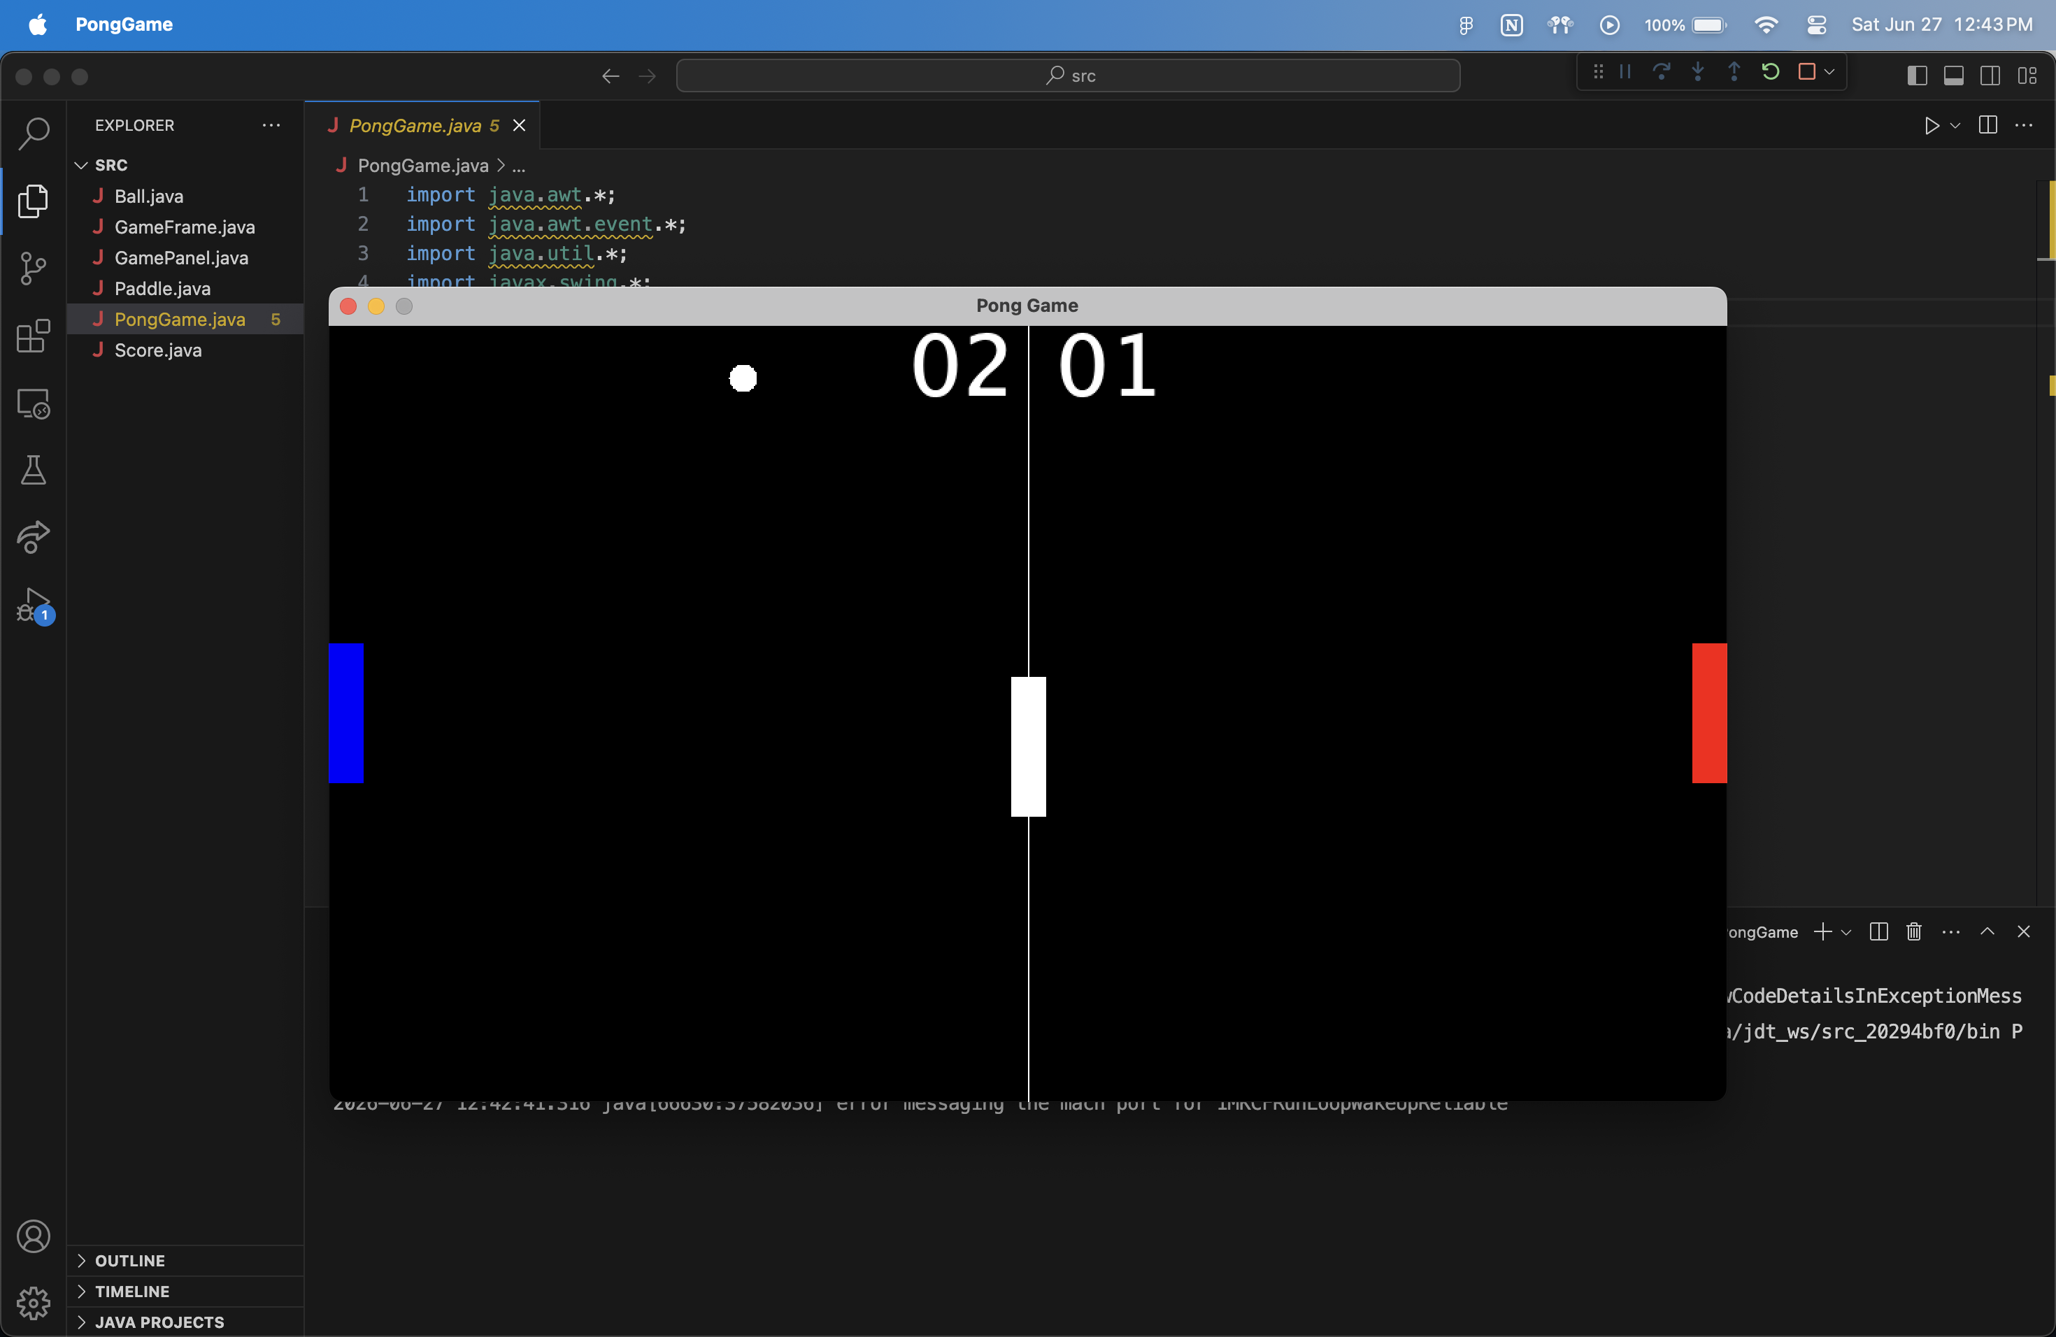Click the debug Step Out button
Viewport: 2056px width, 1337px height.
(x=1734, y=73)
